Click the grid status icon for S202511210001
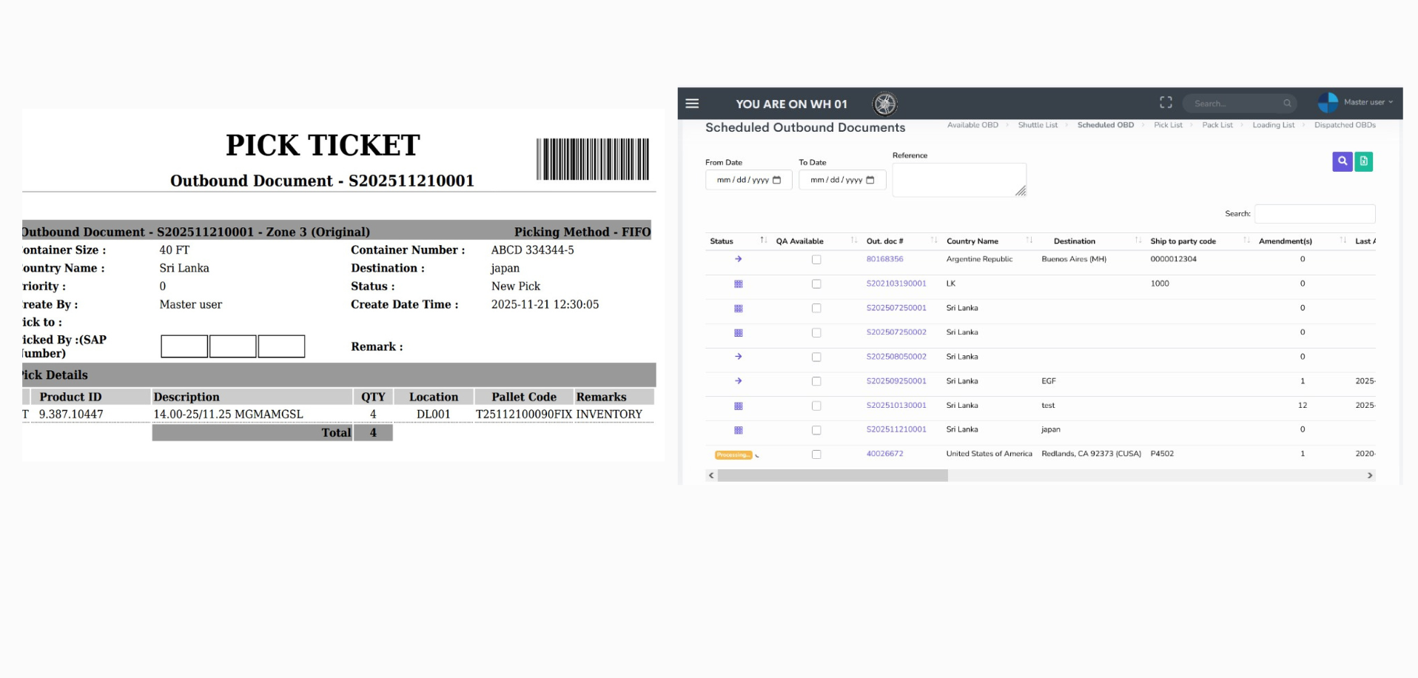 (x=738, y=430)
